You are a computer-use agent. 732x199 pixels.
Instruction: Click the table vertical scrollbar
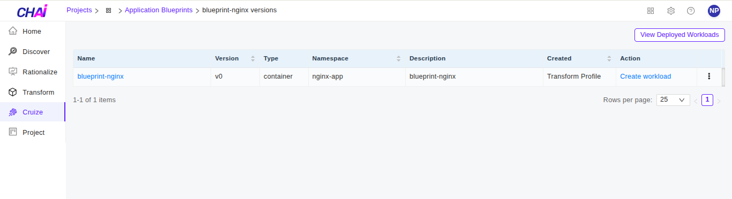(723, 76)
